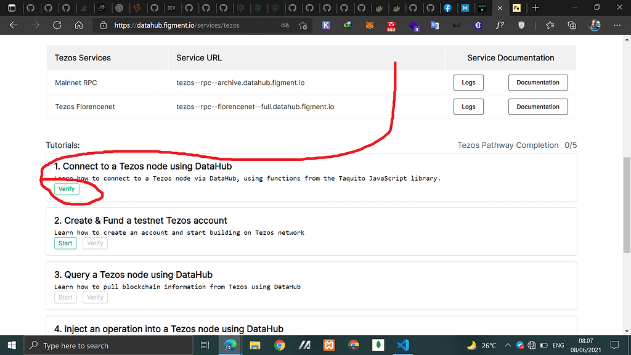This screenshot has height=355, width=631.
Task: Open Logs for Tezos Florencenet
Action: 468,107
